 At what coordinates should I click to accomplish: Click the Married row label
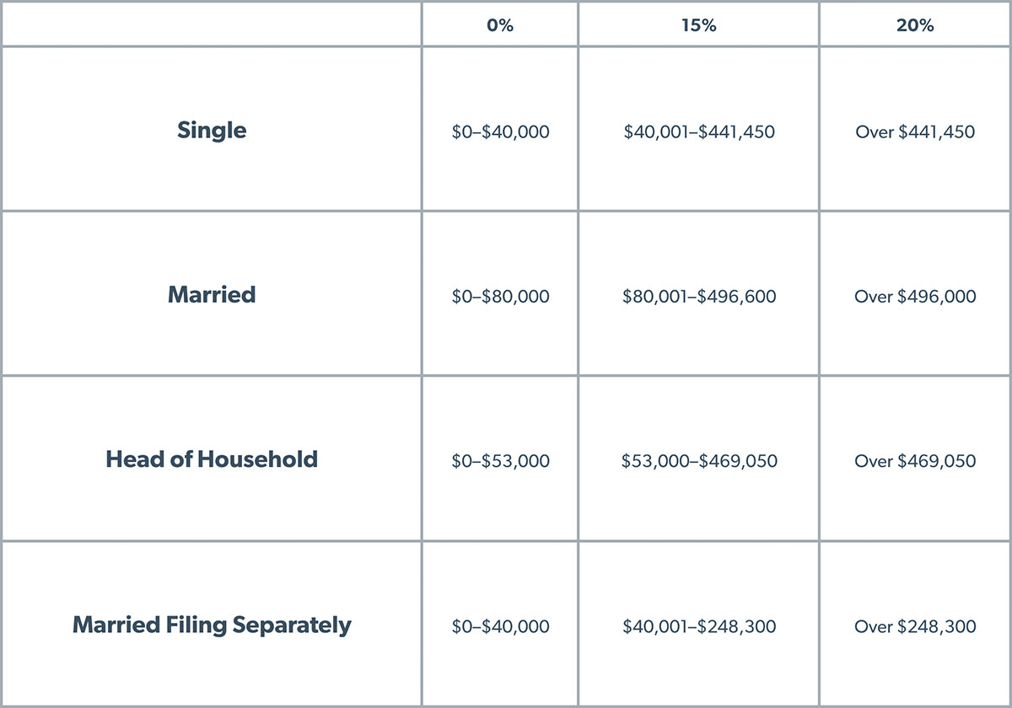[212, 295]
